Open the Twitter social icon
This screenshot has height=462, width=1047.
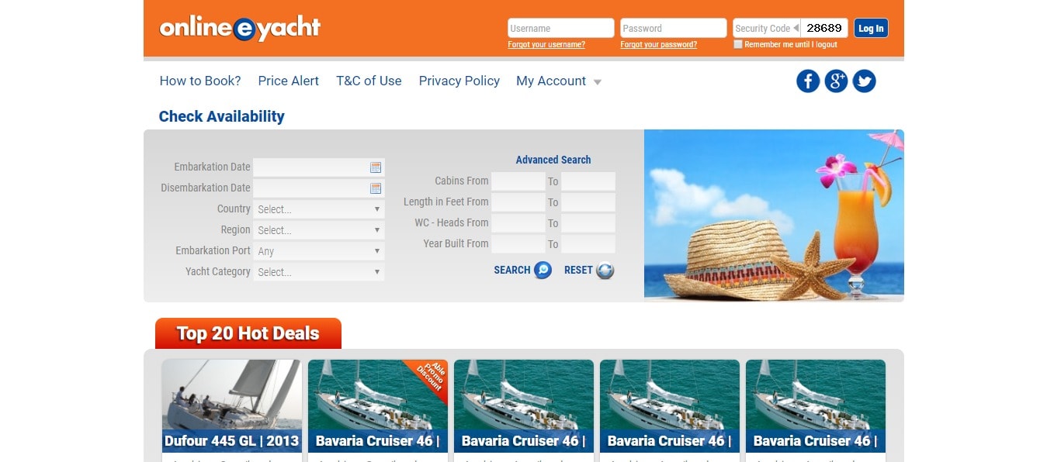(864, 81)
